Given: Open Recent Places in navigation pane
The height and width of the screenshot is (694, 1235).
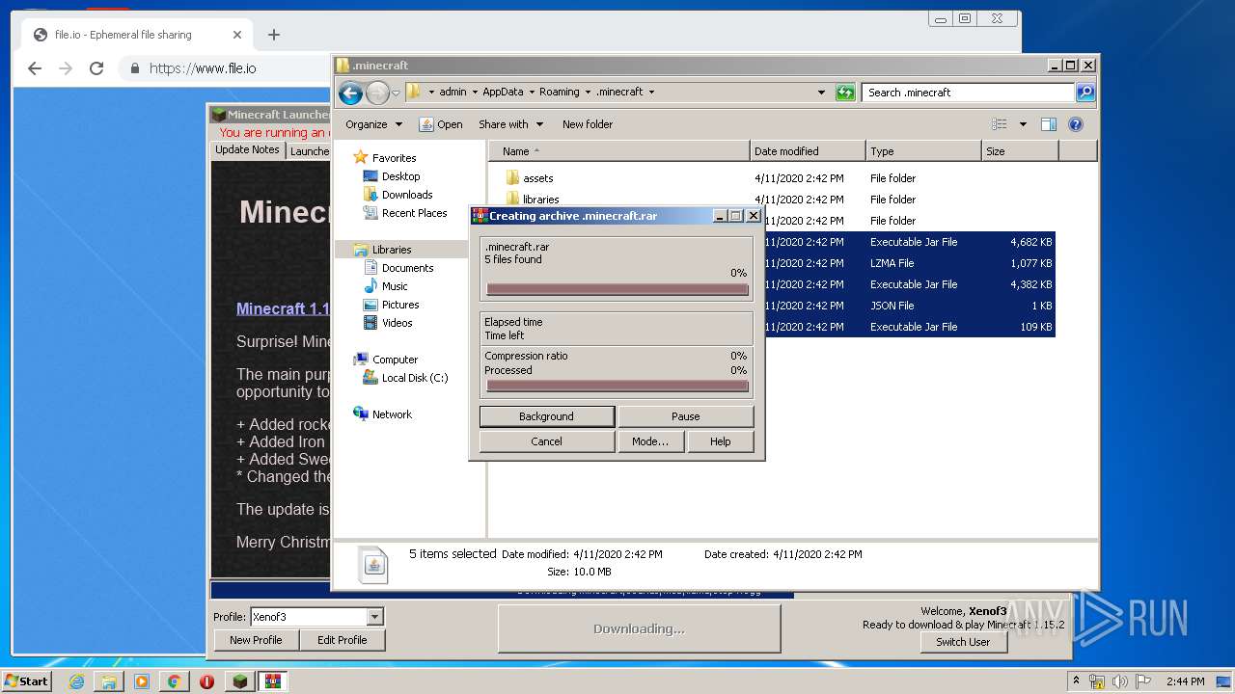Looking at the screenshot, I should [x=414, y=213].
